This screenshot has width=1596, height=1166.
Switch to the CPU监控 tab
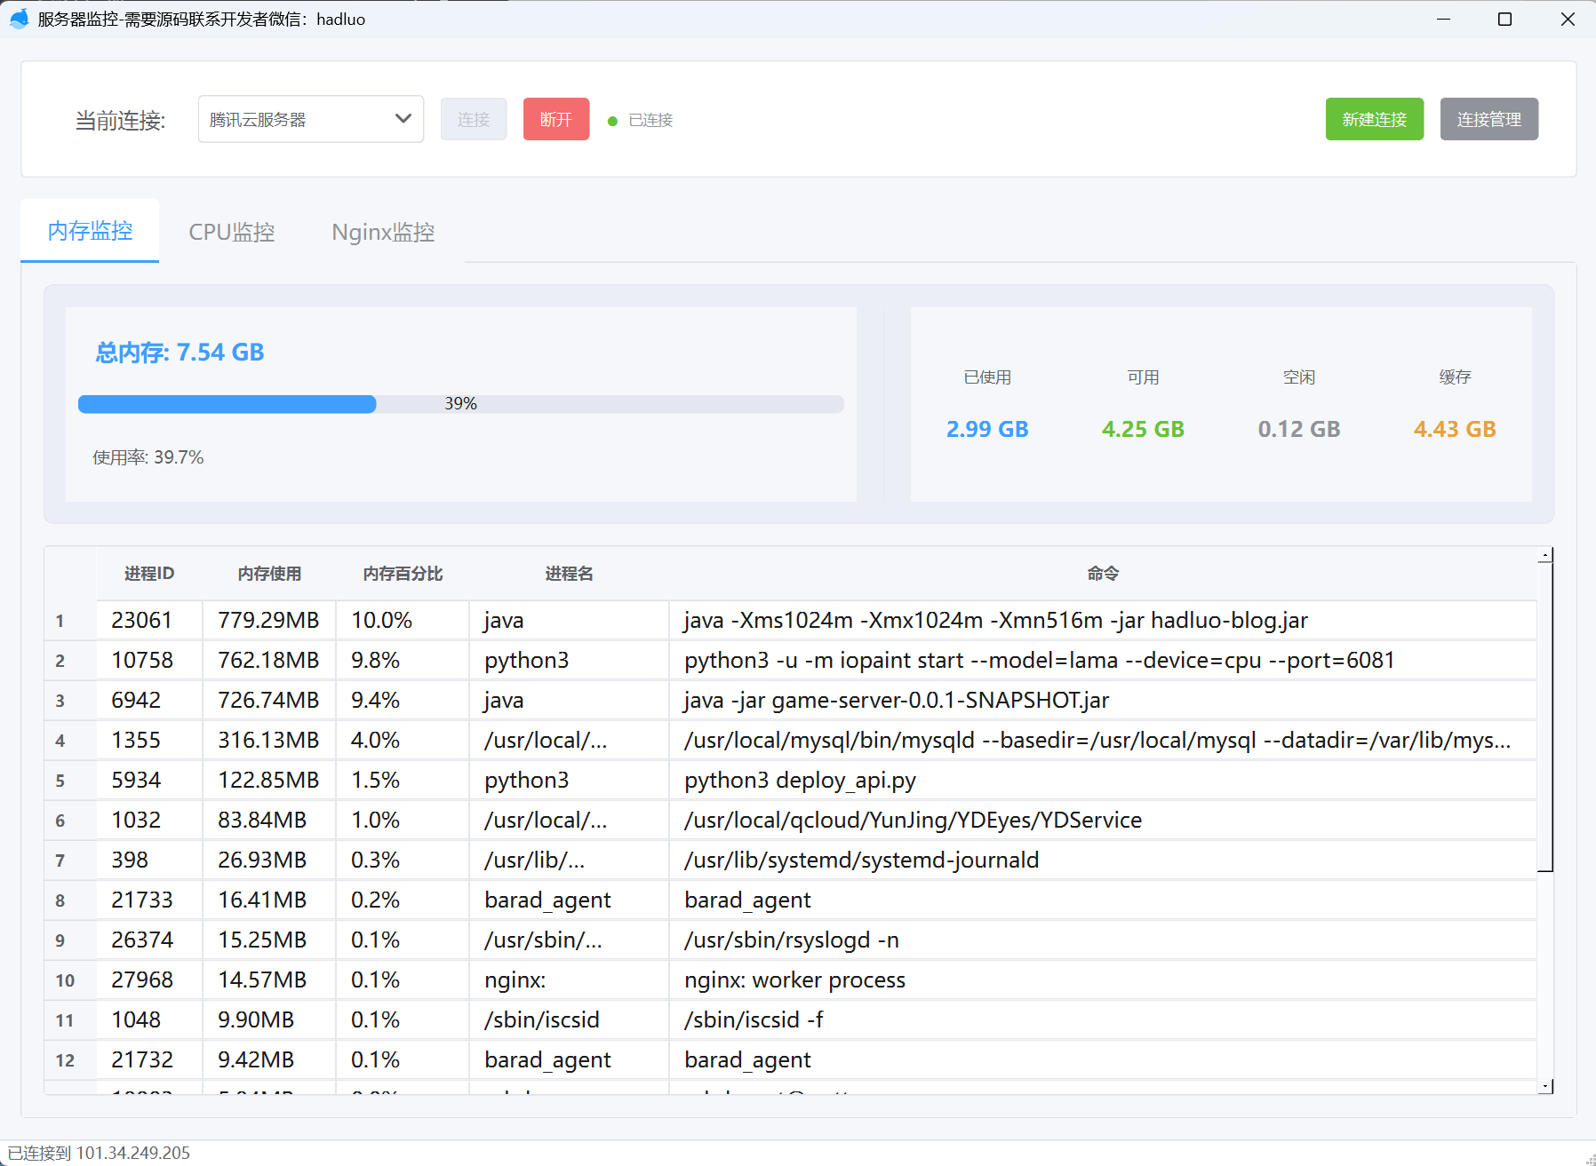pos(232,232)
